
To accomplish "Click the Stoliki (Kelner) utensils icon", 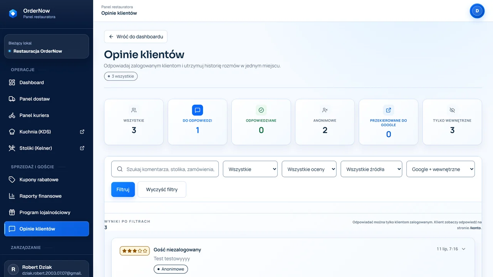I will [x=12, y=148].
